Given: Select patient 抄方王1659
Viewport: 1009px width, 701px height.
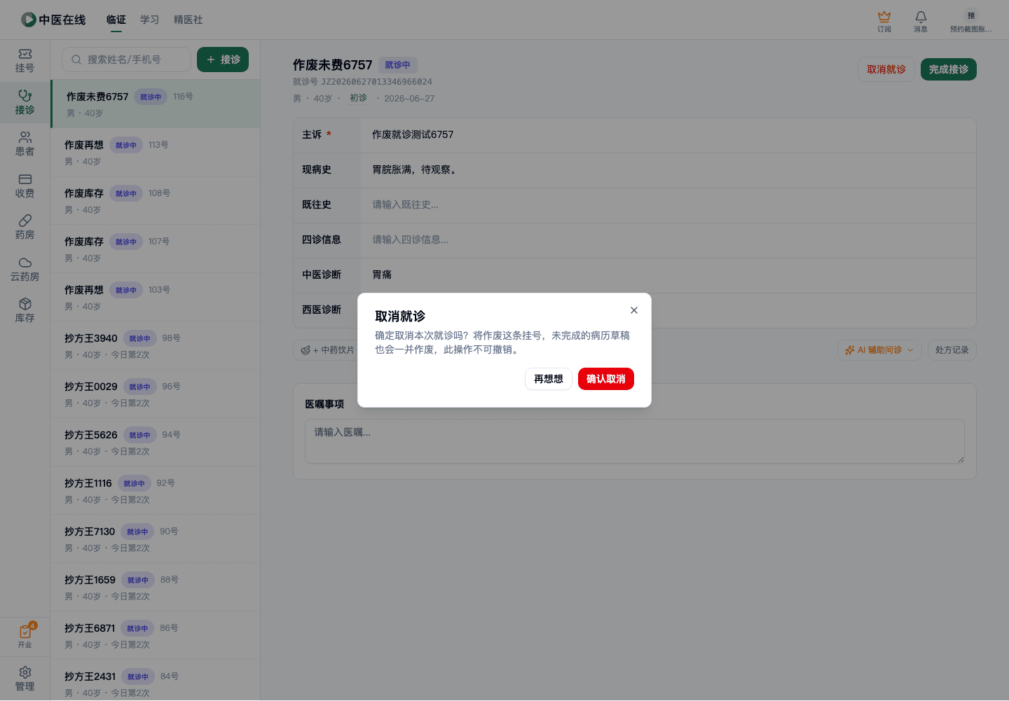Looking at the screenshot, I should coord(156,587).
